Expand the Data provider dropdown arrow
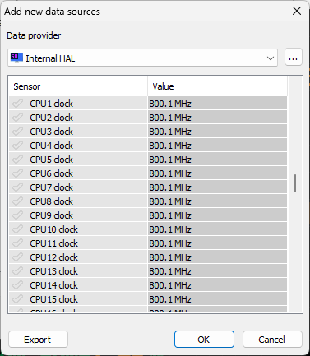The width and height of the screenshot is (310, 356). [271, 58]
